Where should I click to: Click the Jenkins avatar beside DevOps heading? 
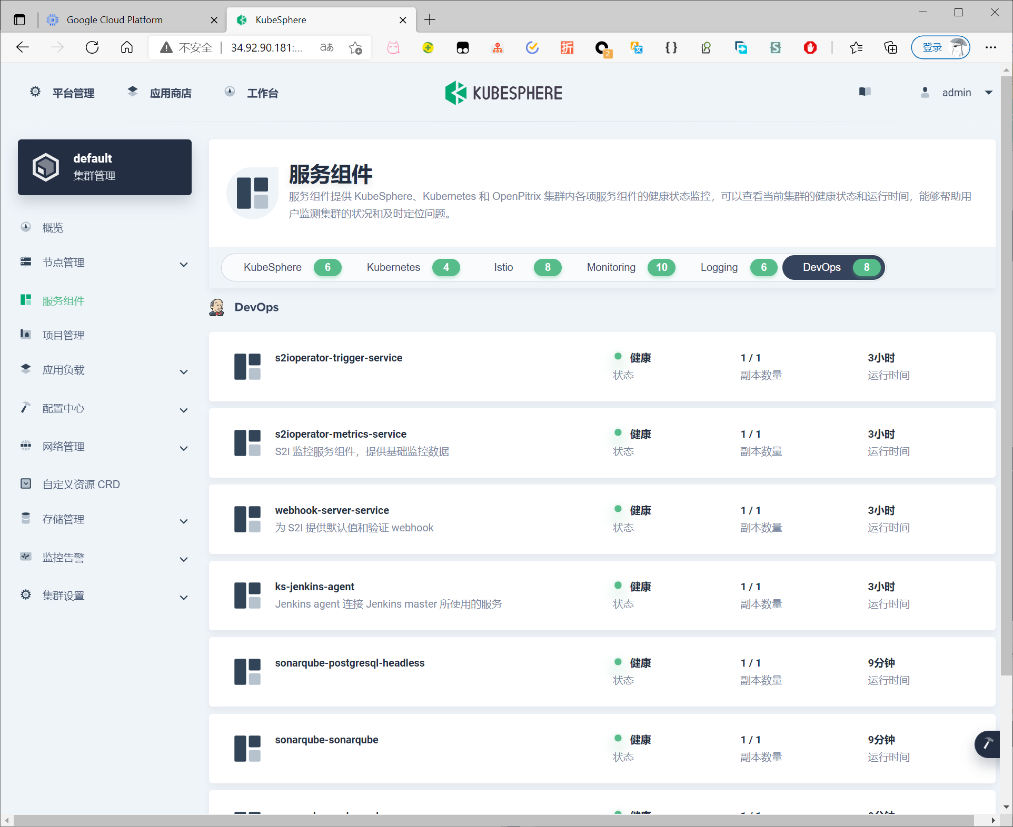click(x=216, y=307)
